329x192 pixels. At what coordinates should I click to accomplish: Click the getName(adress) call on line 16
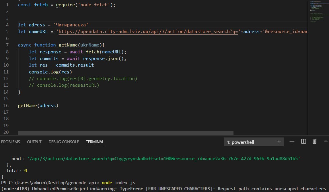(38, 106)
